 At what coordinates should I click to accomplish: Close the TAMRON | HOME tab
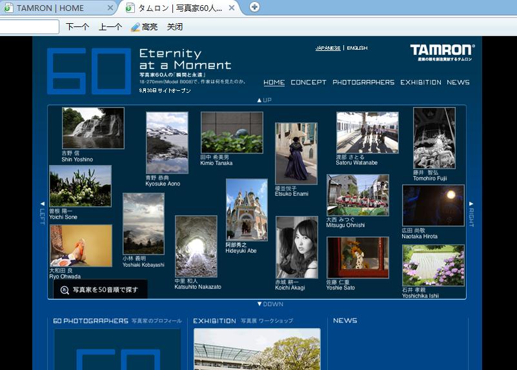click(x=110, y=8)
